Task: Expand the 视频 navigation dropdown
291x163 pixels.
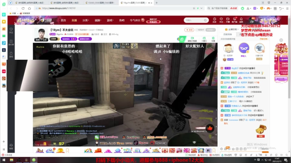Action: coord(98,20)
